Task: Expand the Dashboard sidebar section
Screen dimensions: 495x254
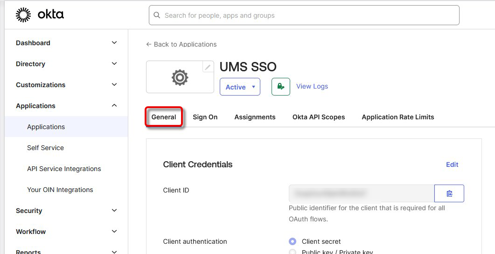Action: click(114, 43)
